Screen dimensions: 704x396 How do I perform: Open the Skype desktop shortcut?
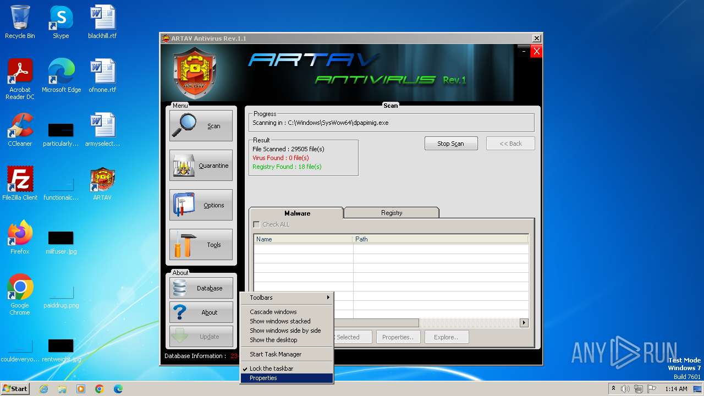pos(61,22)
